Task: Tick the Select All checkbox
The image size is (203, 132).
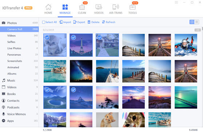Action: pyautogui.click(x=44, y=22)
